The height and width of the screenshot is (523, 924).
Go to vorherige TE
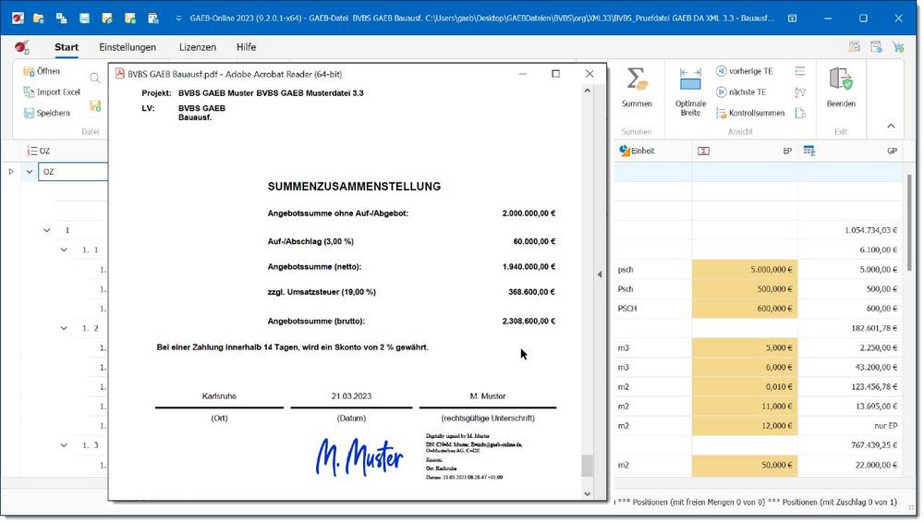(x=744, y=71)
